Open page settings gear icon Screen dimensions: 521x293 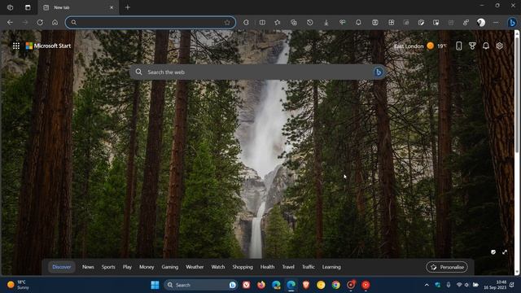pyautogui.click(x=499, y=46)
